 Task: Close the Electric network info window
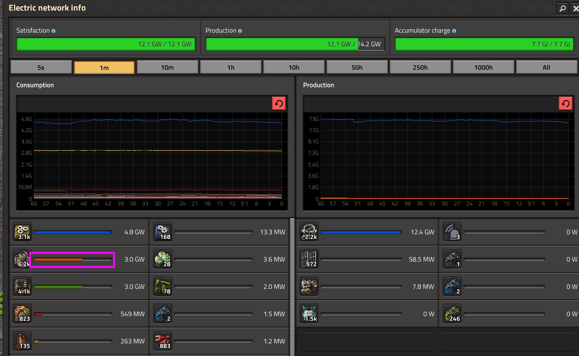click(x=575, y=8)
